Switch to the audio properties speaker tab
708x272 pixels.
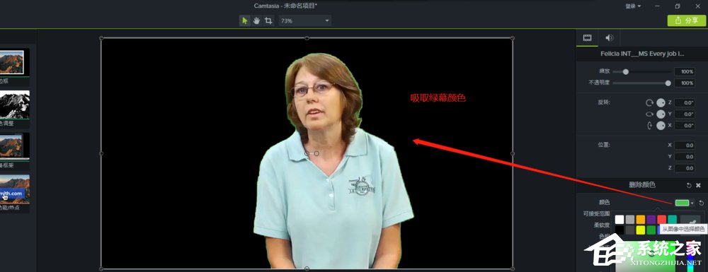tap(609, 38)
